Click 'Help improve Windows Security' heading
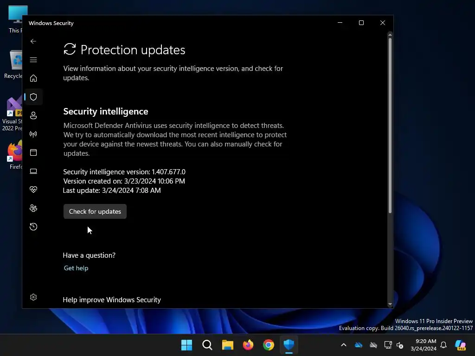This screenshot has width=475, height=356. point(112,300)
